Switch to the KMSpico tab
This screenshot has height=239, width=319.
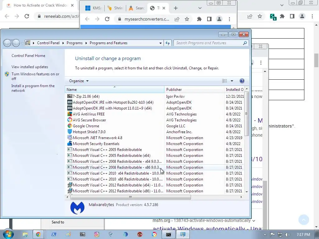click(93, 8)
